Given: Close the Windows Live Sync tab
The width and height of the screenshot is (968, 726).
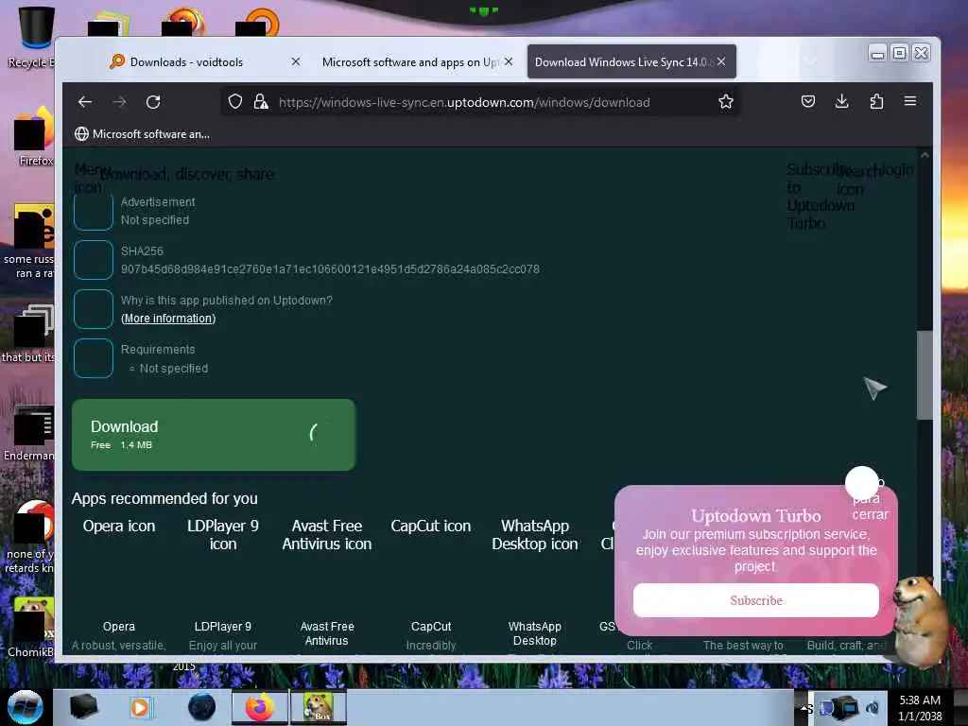Looking at the screenshot, I should point(721,61).
